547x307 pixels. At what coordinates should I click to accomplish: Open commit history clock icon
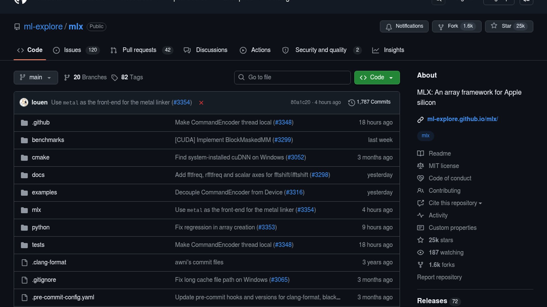pos(352,102)
